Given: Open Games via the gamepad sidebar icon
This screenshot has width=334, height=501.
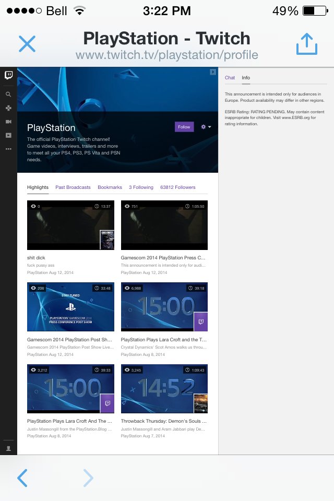Looking at the screenshot, I should point(8,108).
